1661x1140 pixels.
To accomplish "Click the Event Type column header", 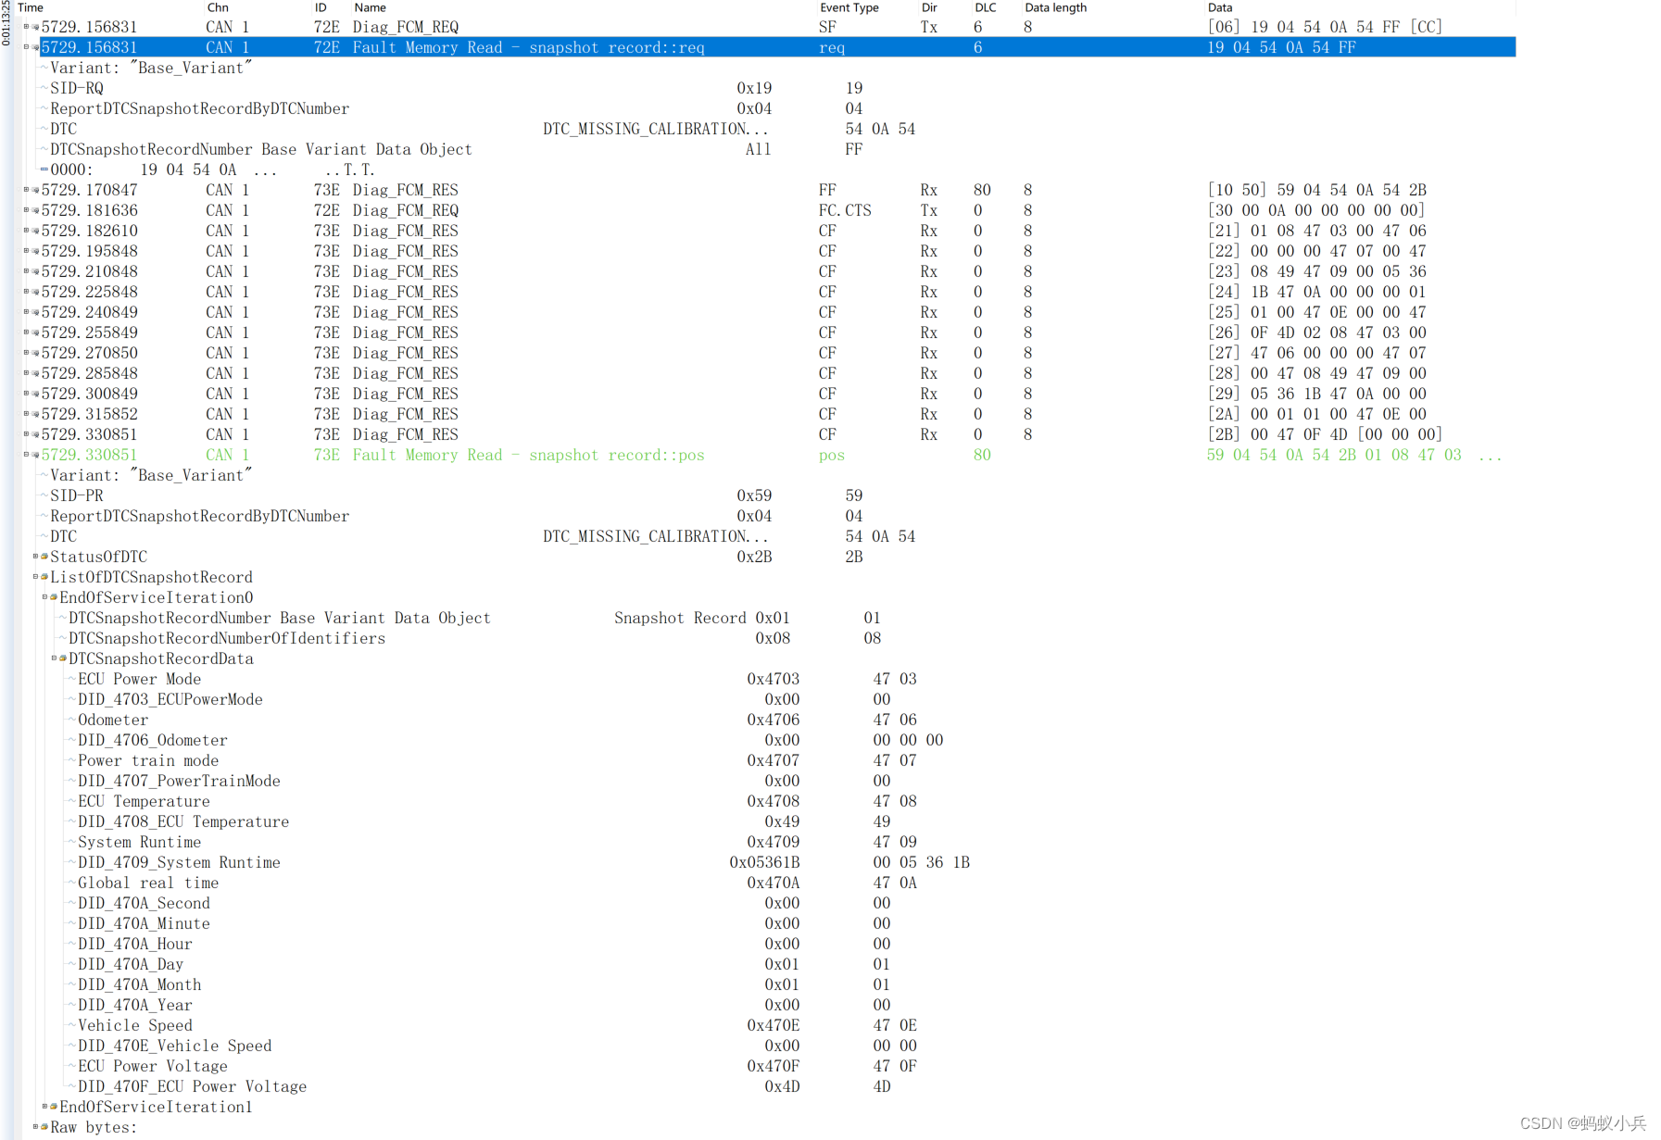I will tap(849, 7).
